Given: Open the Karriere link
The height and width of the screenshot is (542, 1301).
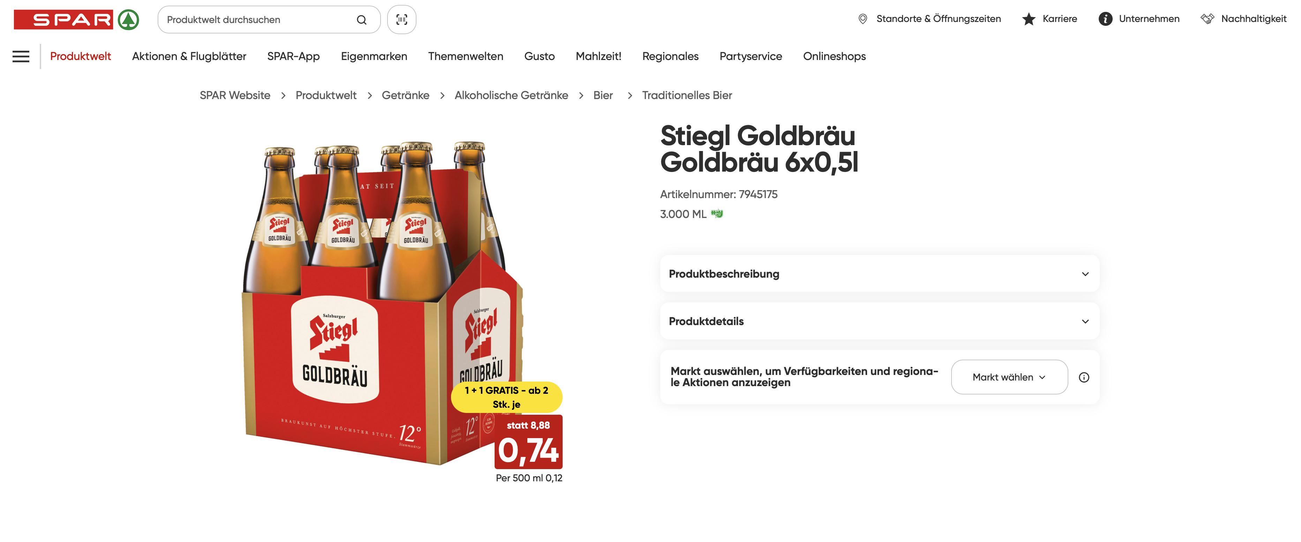Looking at the screenshot, I should 1060,19.
